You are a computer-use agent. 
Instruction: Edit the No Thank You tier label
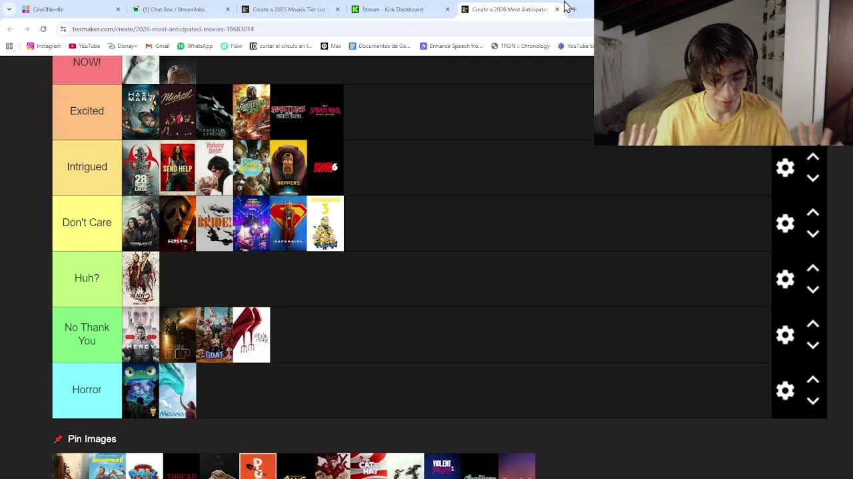[87, 334]
